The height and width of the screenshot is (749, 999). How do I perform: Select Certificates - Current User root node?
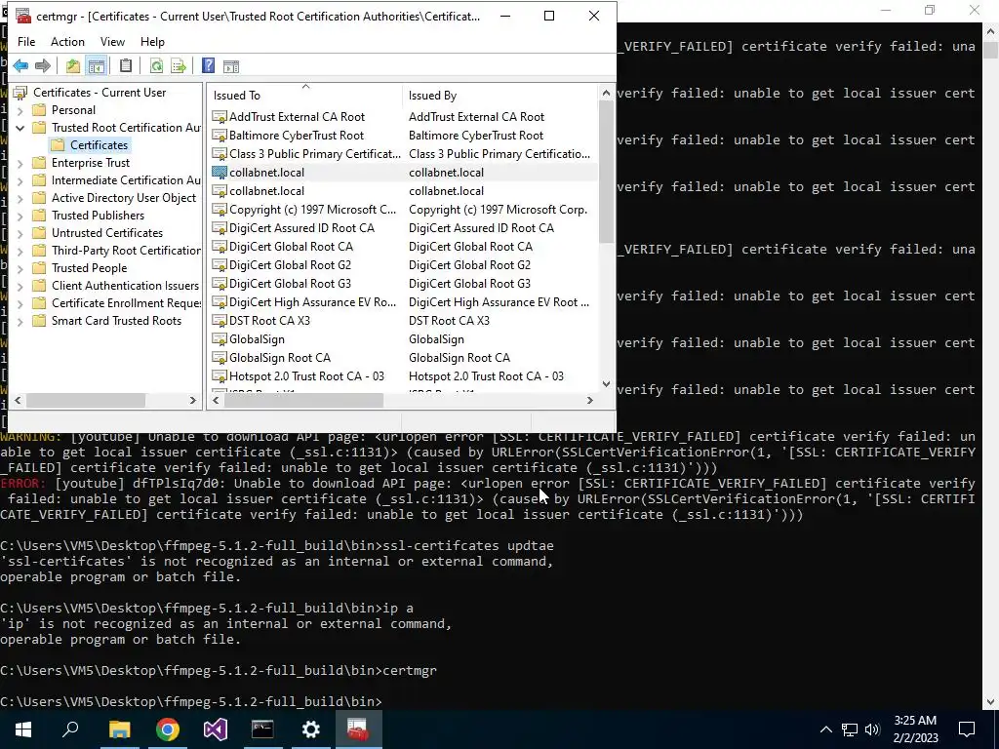coord(100,93)
